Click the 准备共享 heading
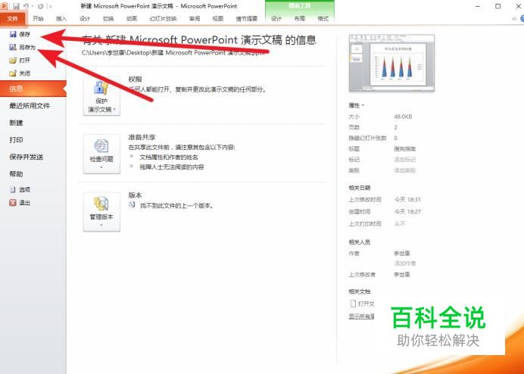This screenshot has height=374, width=524. point(142,137)
